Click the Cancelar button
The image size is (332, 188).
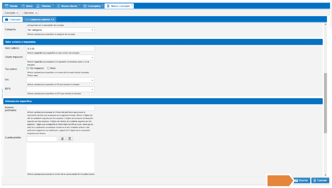pos(320,180)
